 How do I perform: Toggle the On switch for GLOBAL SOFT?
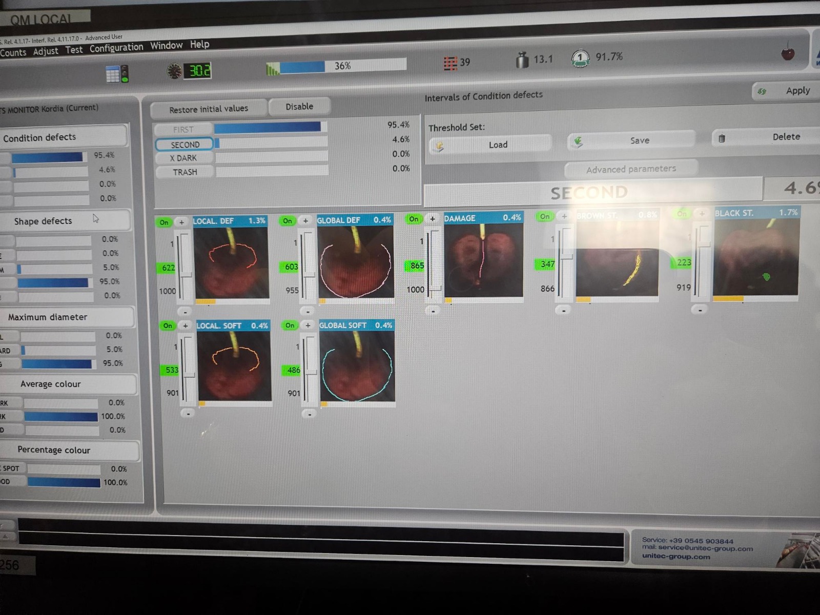[290, 325]
